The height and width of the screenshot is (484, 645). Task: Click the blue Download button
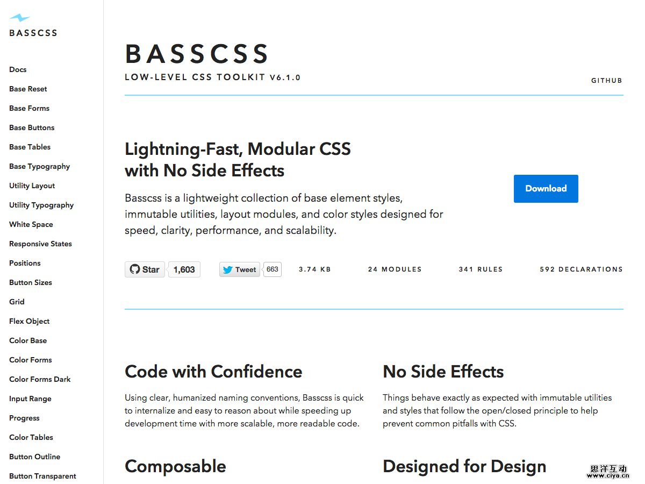pos(546,189)
